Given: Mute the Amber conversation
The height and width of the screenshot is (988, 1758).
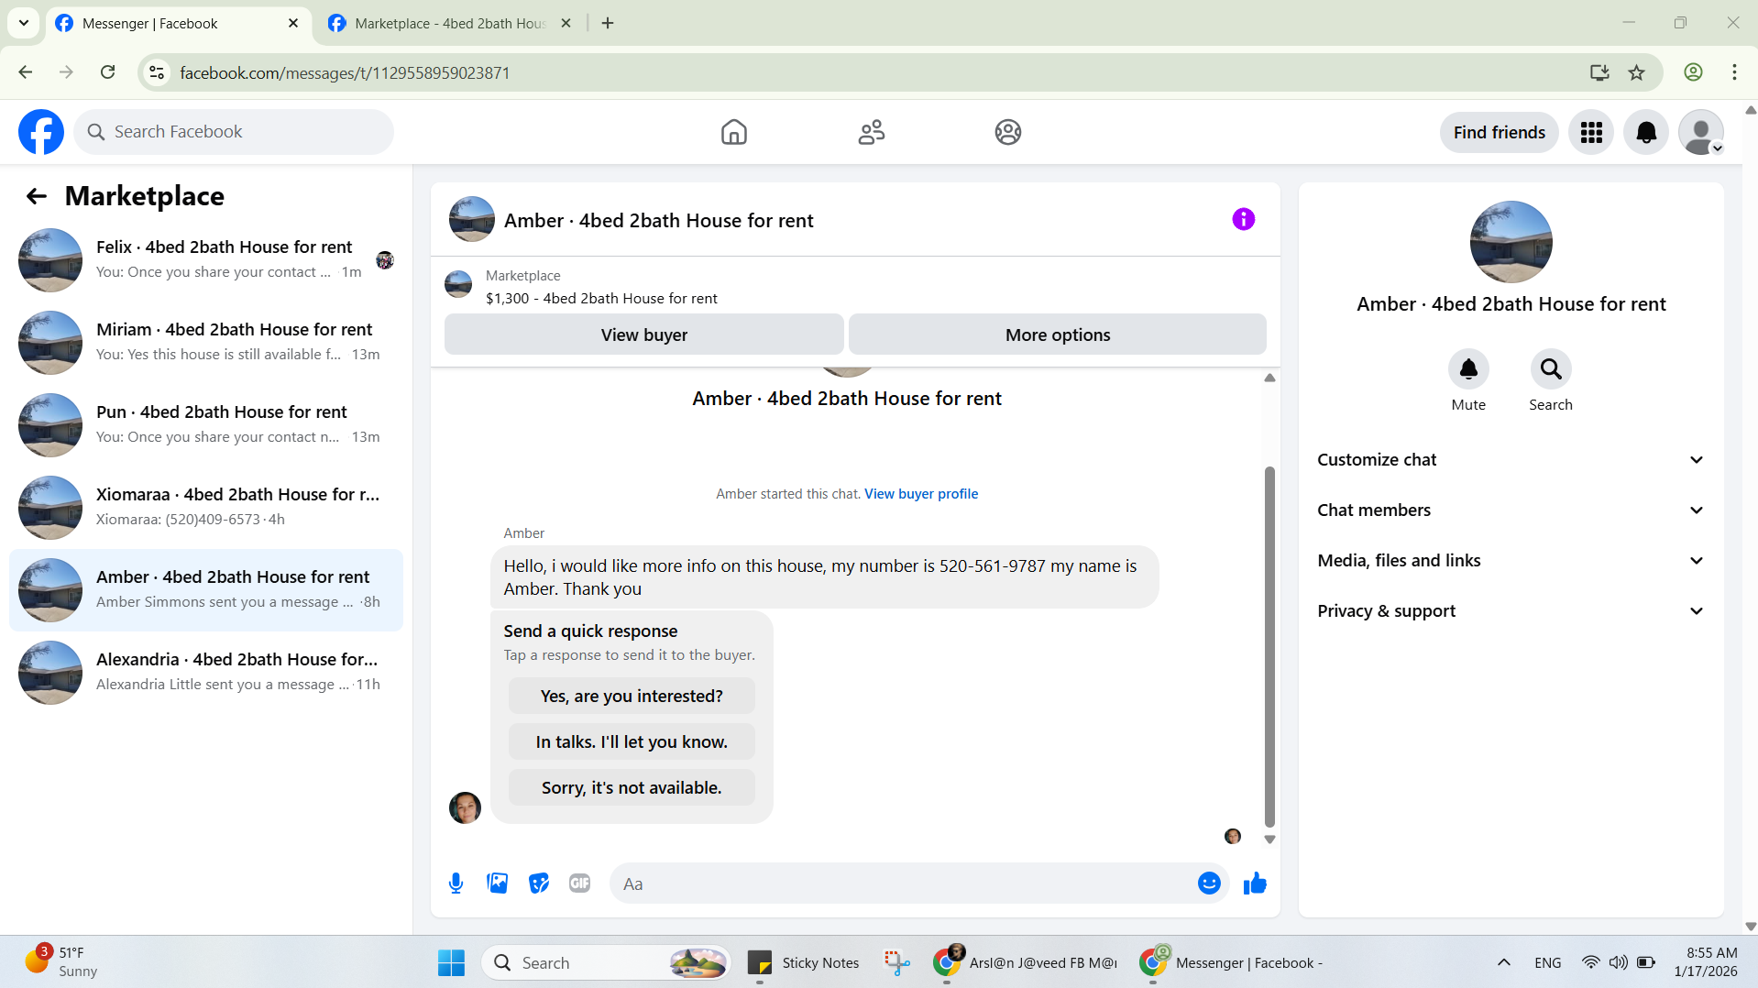Looking at the screenshot, I should pyautogui.click(x=1468, y=368).
